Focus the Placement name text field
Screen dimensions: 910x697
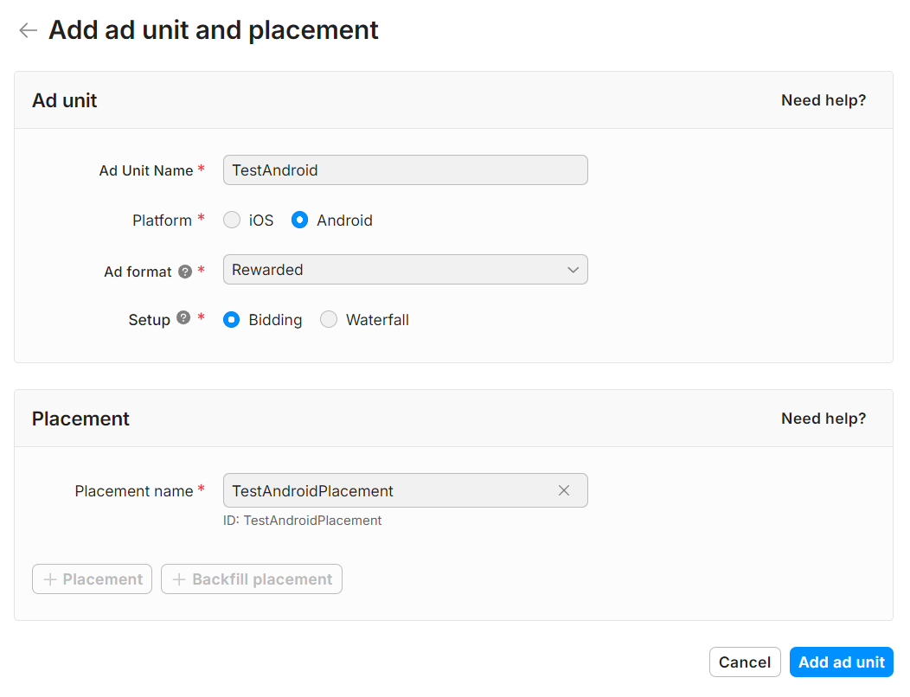[x=405, y=490]
